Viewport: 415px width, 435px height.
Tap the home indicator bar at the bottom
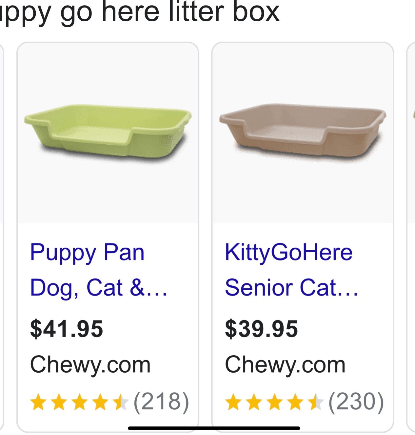click(x=214, y=428)
